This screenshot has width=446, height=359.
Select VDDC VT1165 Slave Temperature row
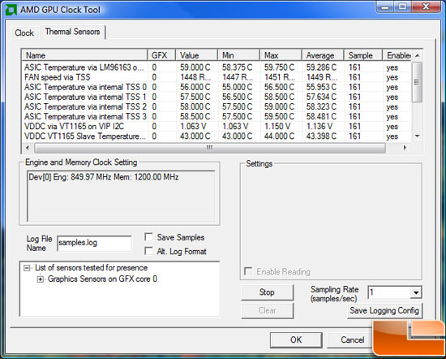tap(217, 136)
